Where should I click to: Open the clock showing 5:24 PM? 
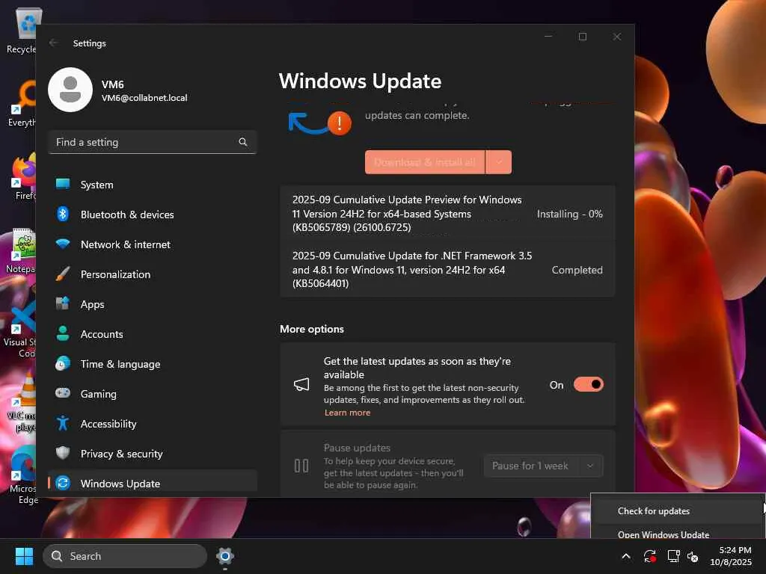(731, 556)
